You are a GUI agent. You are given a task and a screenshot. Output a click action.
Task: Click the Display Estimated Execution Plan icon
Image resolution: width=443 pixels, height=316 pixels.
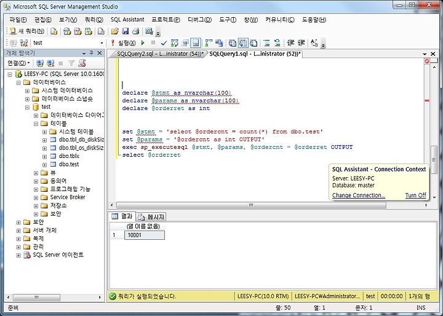(x=175, y=43)
